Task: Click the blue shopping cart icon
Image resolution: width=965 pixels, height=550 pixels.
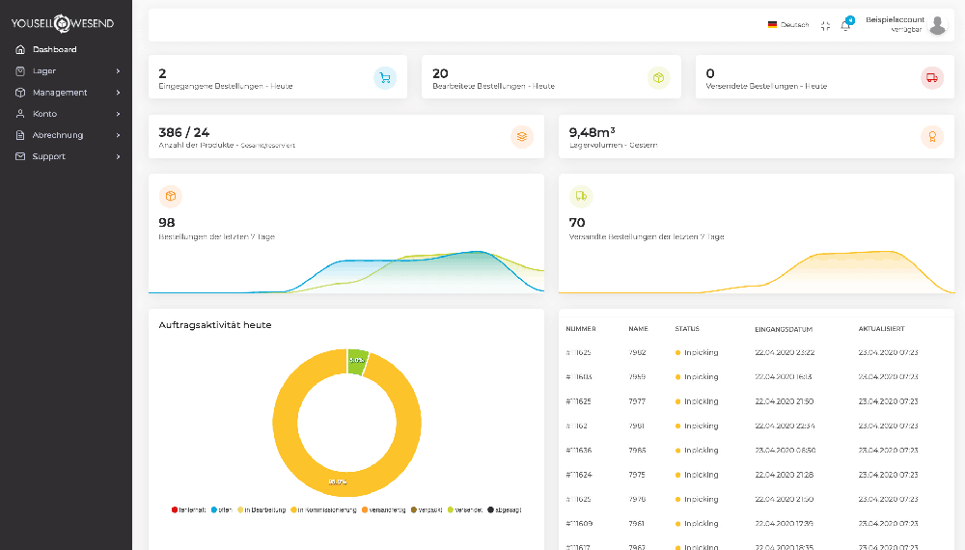Action: (x=385, y=78)
